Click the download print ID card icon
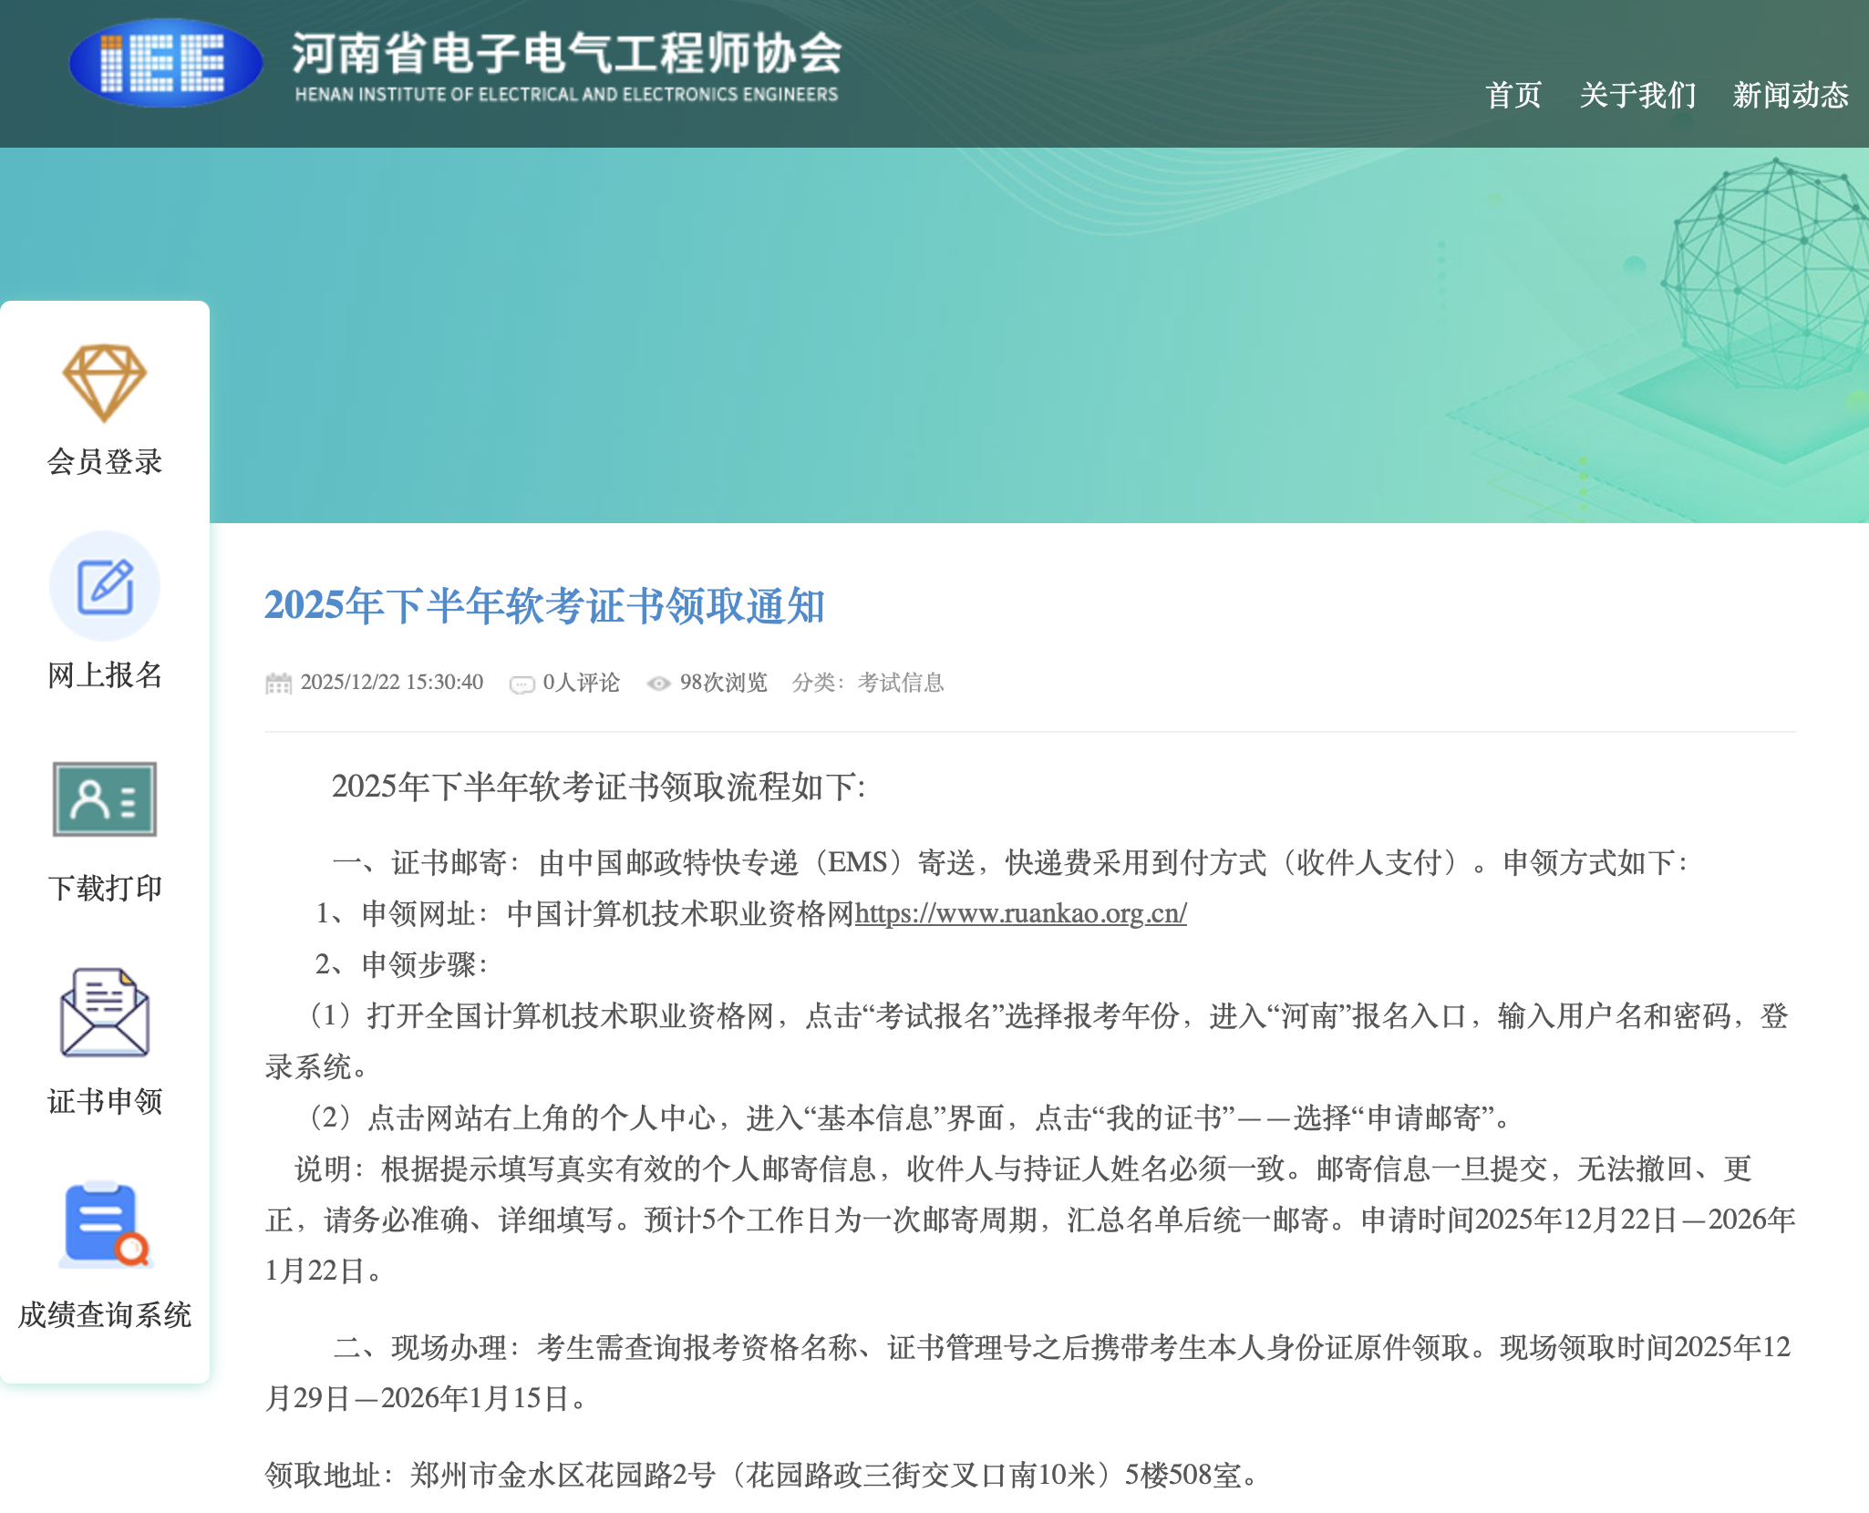 click(x=105, y=799)
